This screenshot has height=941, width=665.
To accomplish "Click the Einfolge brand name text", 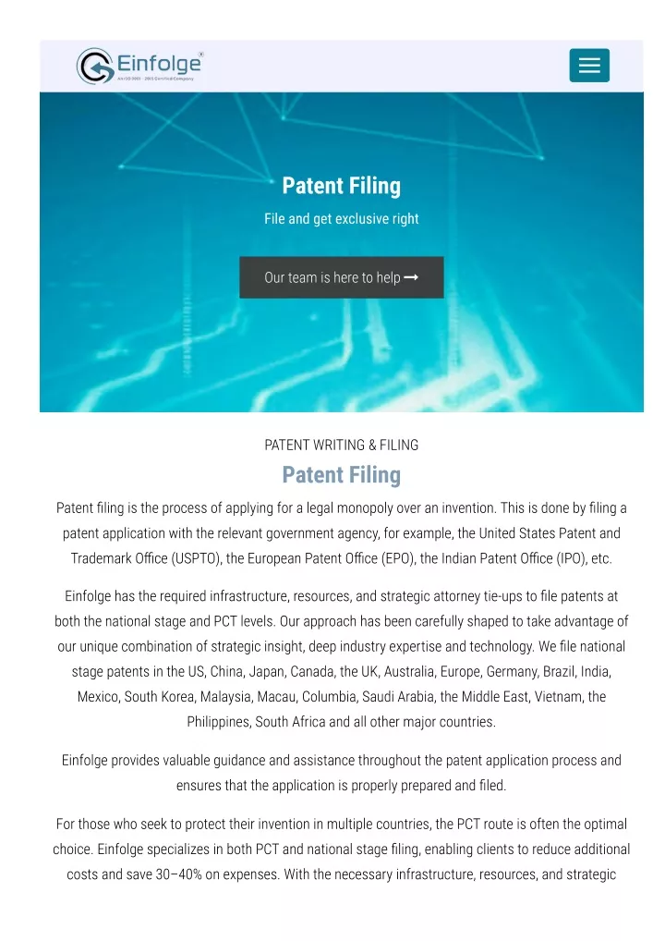I will (x=159, y=63).
